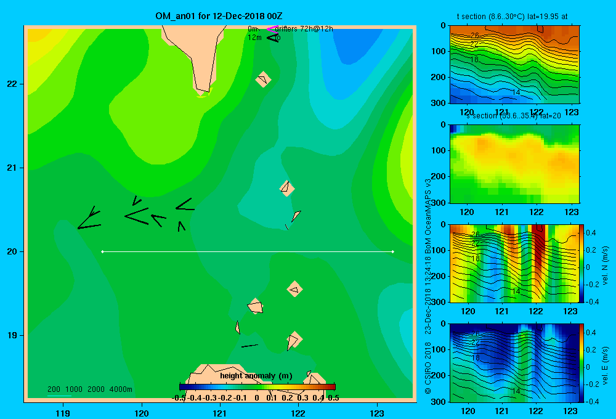Viewport: 616px width, 419px height.
Task: Click the 0.4 tick on vel. N scale
Action: [591, 233]
